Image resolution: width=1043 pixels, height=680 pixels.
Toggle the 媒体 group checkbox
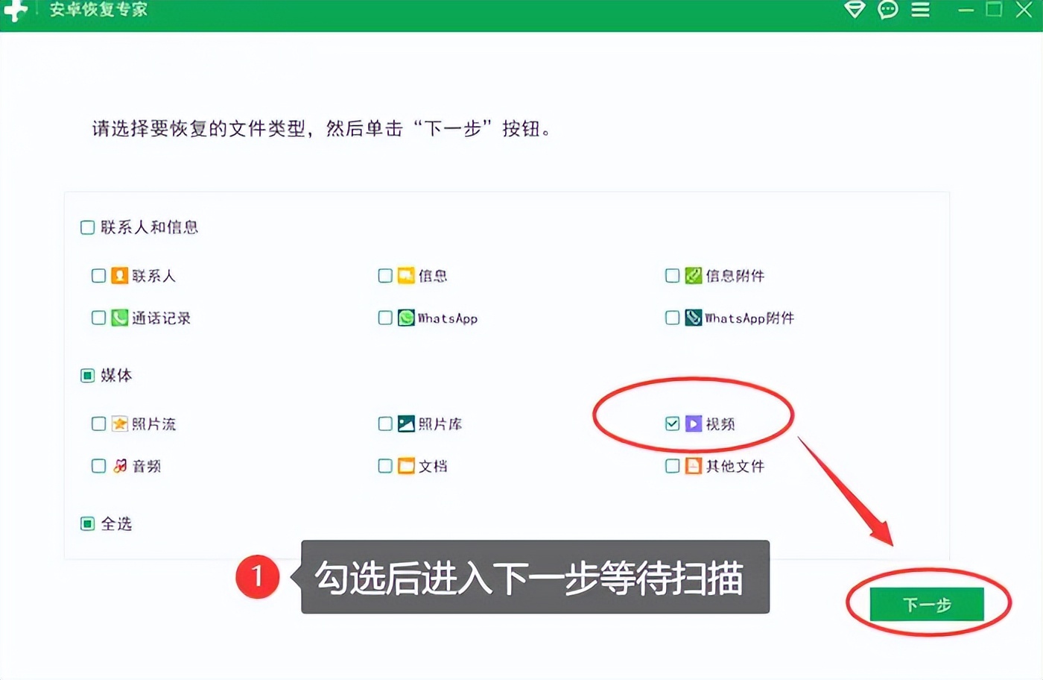click(x=87, y=375)
